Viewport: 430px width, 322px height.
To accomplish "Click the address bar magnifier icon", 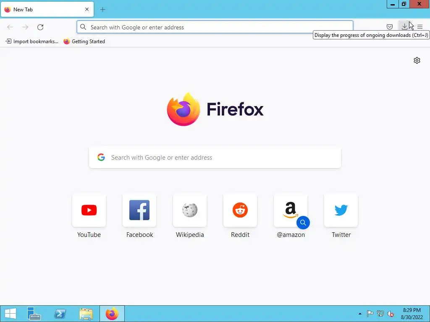I will [x=83, y=27].
